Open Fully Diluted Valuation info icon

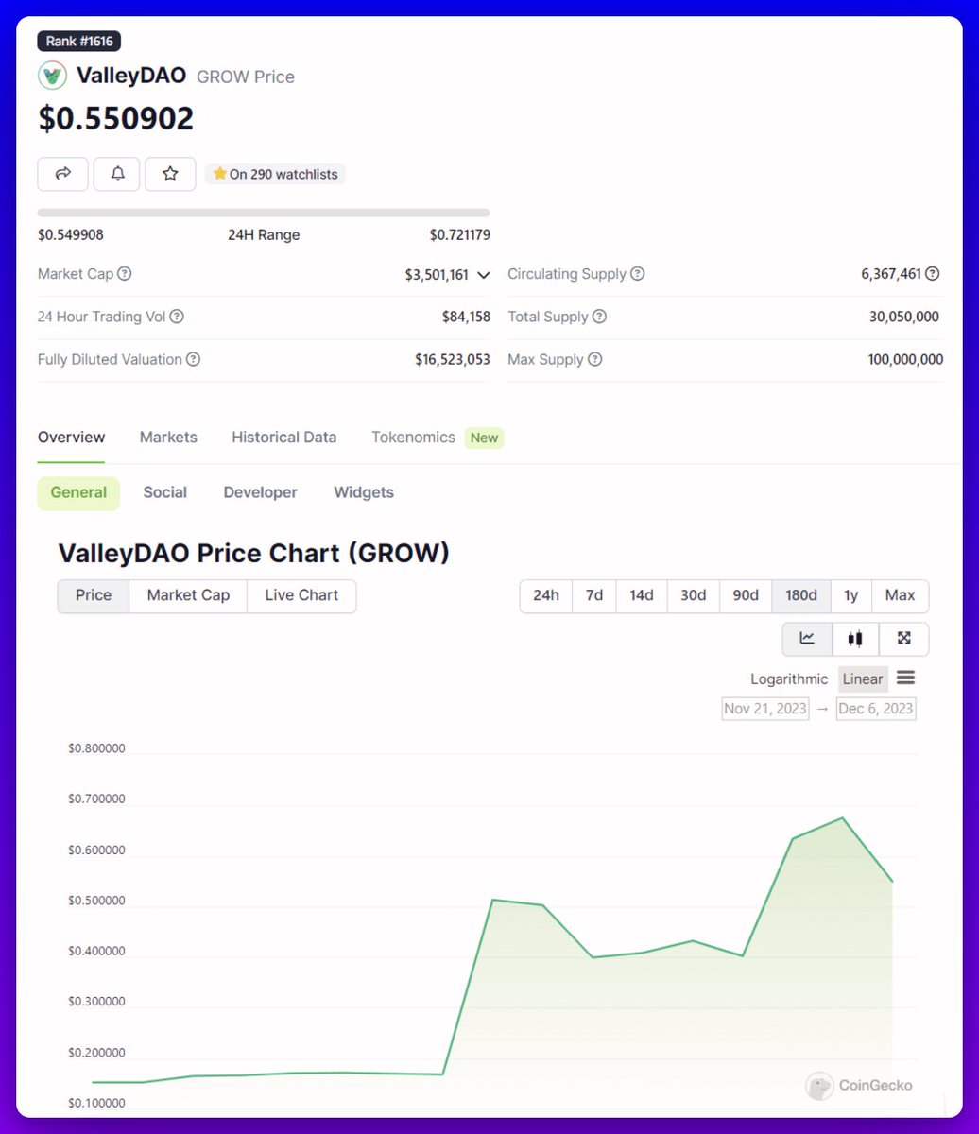pyautogui.click(x=193, y=359)
